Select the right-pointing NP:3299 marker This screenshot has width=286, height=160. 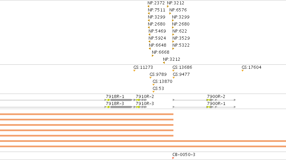click(x=173, y=20)
